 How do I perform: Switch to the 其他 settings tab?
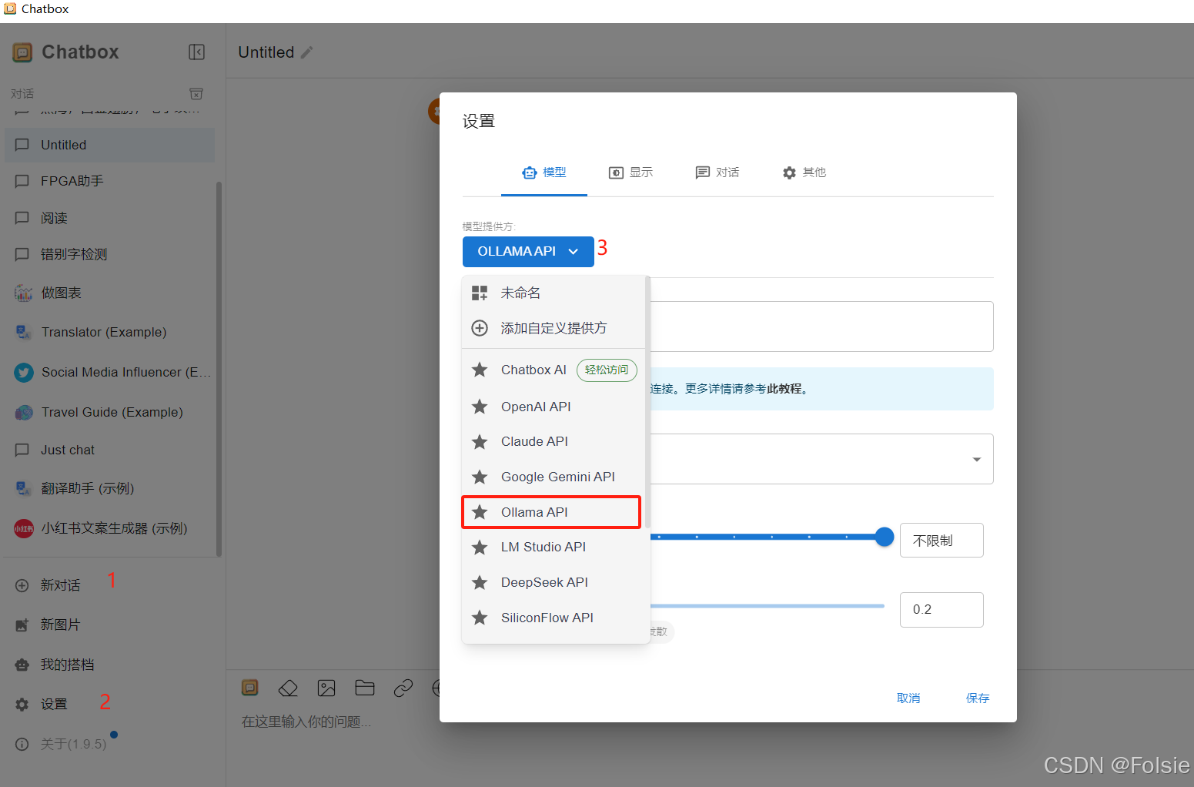804,172
